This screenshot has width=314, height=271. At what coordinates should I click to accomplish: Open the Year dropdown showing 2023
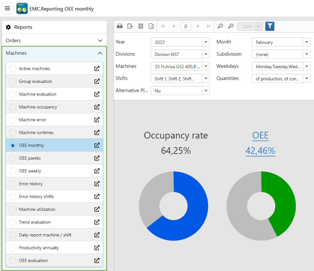(206, 42)
